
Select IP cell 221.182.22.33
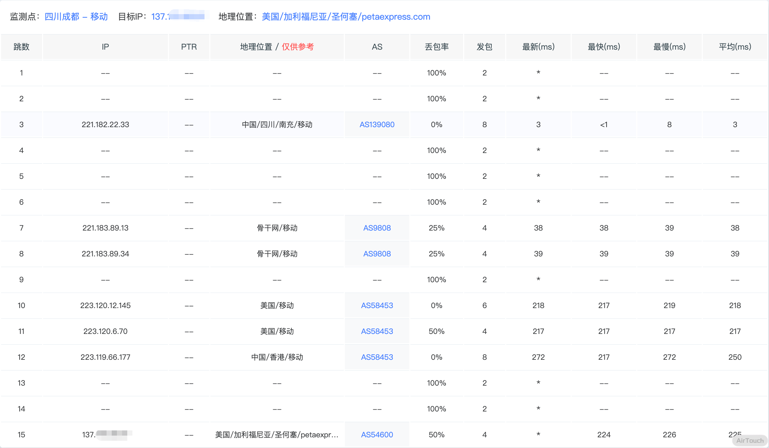105,125
